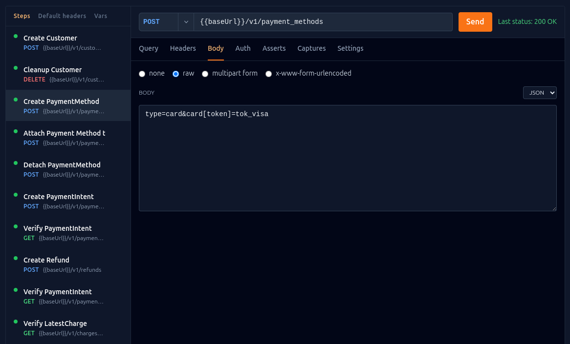Click the '{{baseUrl}}/v1/refunds' URL text
The width and height of the screenshot is (570, 344).
coord(72,270)
